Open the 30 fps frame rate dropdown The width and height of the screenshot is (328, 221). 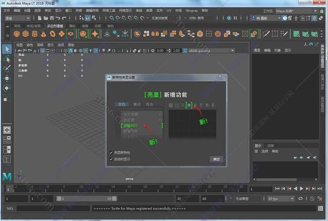click(280, 199)
